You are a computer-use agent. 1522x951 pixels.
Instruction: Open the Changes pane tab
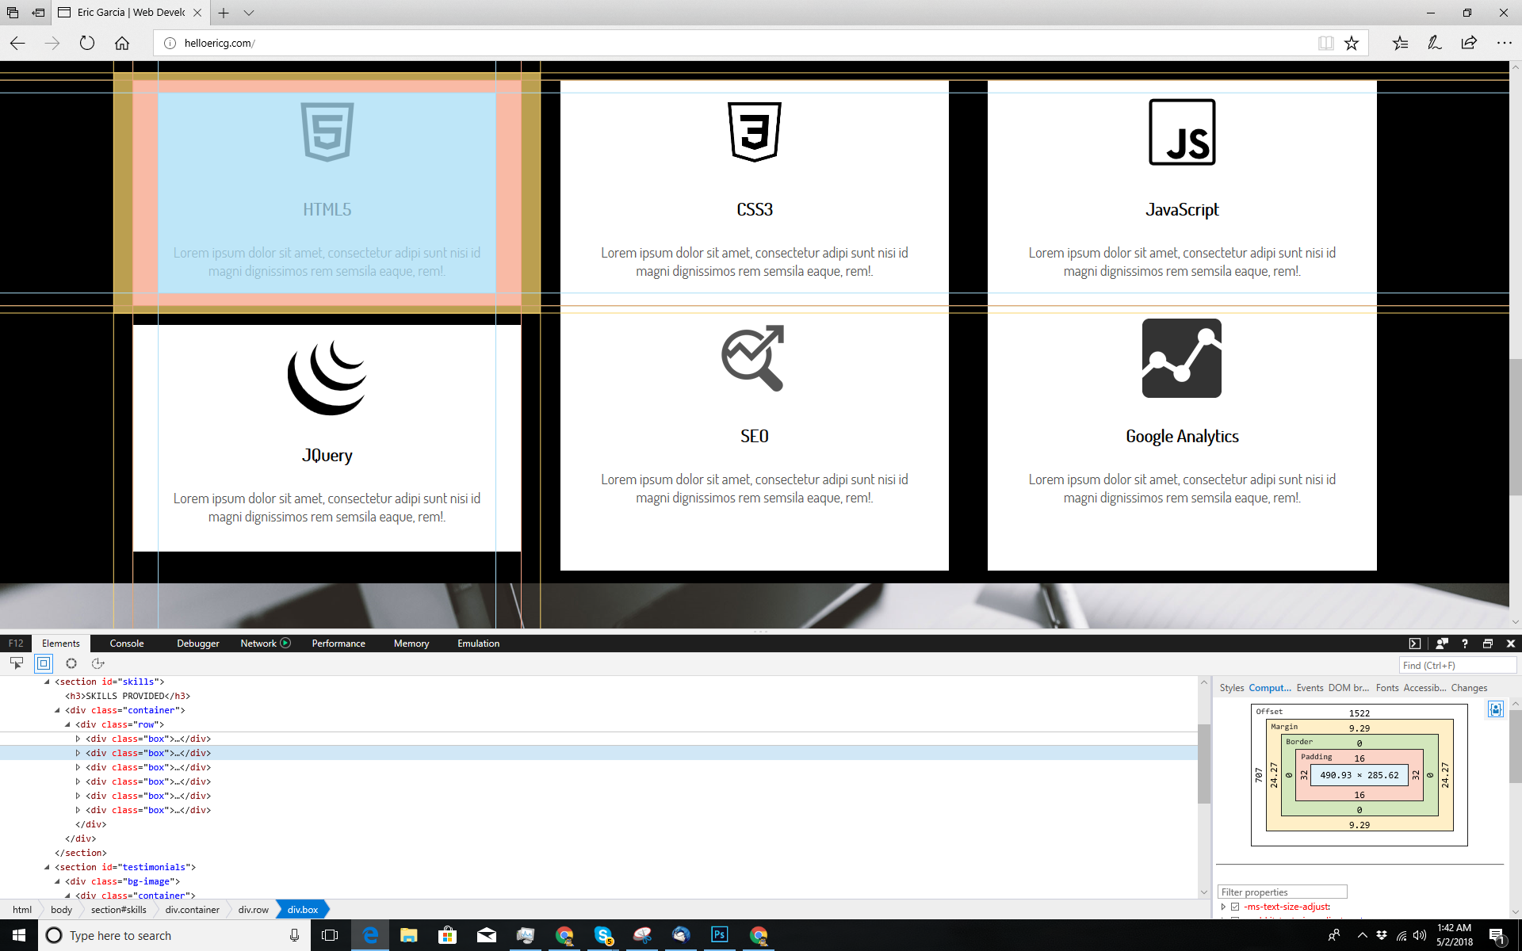coord(1469,688)
